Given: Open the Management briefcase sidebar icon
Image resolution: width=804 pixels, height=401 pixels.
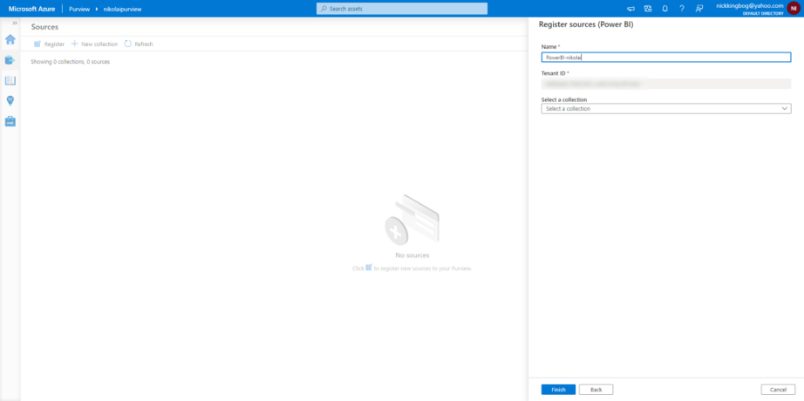Looking at the screenshot, I should (10, 121).
